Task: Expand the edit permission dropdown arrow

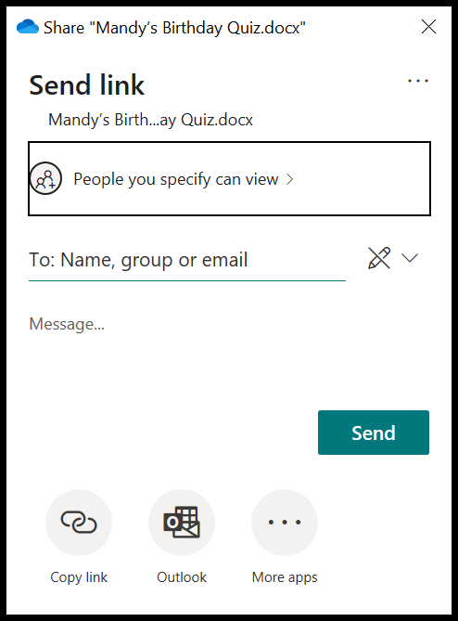Action: pyautogui.click(x=410, y=258)
